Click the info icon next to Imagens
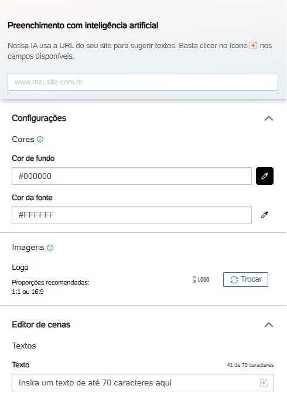The width and height of the screenshot is (287, 396). [50, 248]
